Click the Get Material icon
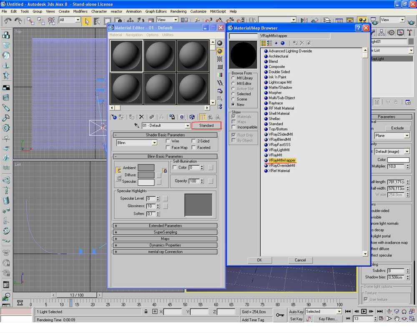 pos(113,117)
